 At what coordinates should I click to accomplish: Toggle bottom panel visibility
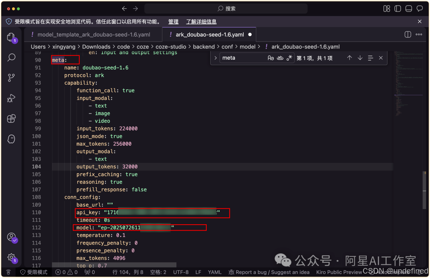point(408,8)
